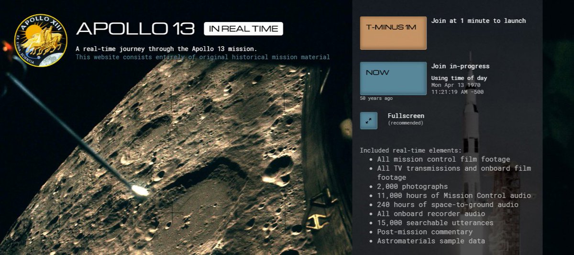Click 'Included real-time elements:' heading

pyautogui.click(x=411, y=150)
